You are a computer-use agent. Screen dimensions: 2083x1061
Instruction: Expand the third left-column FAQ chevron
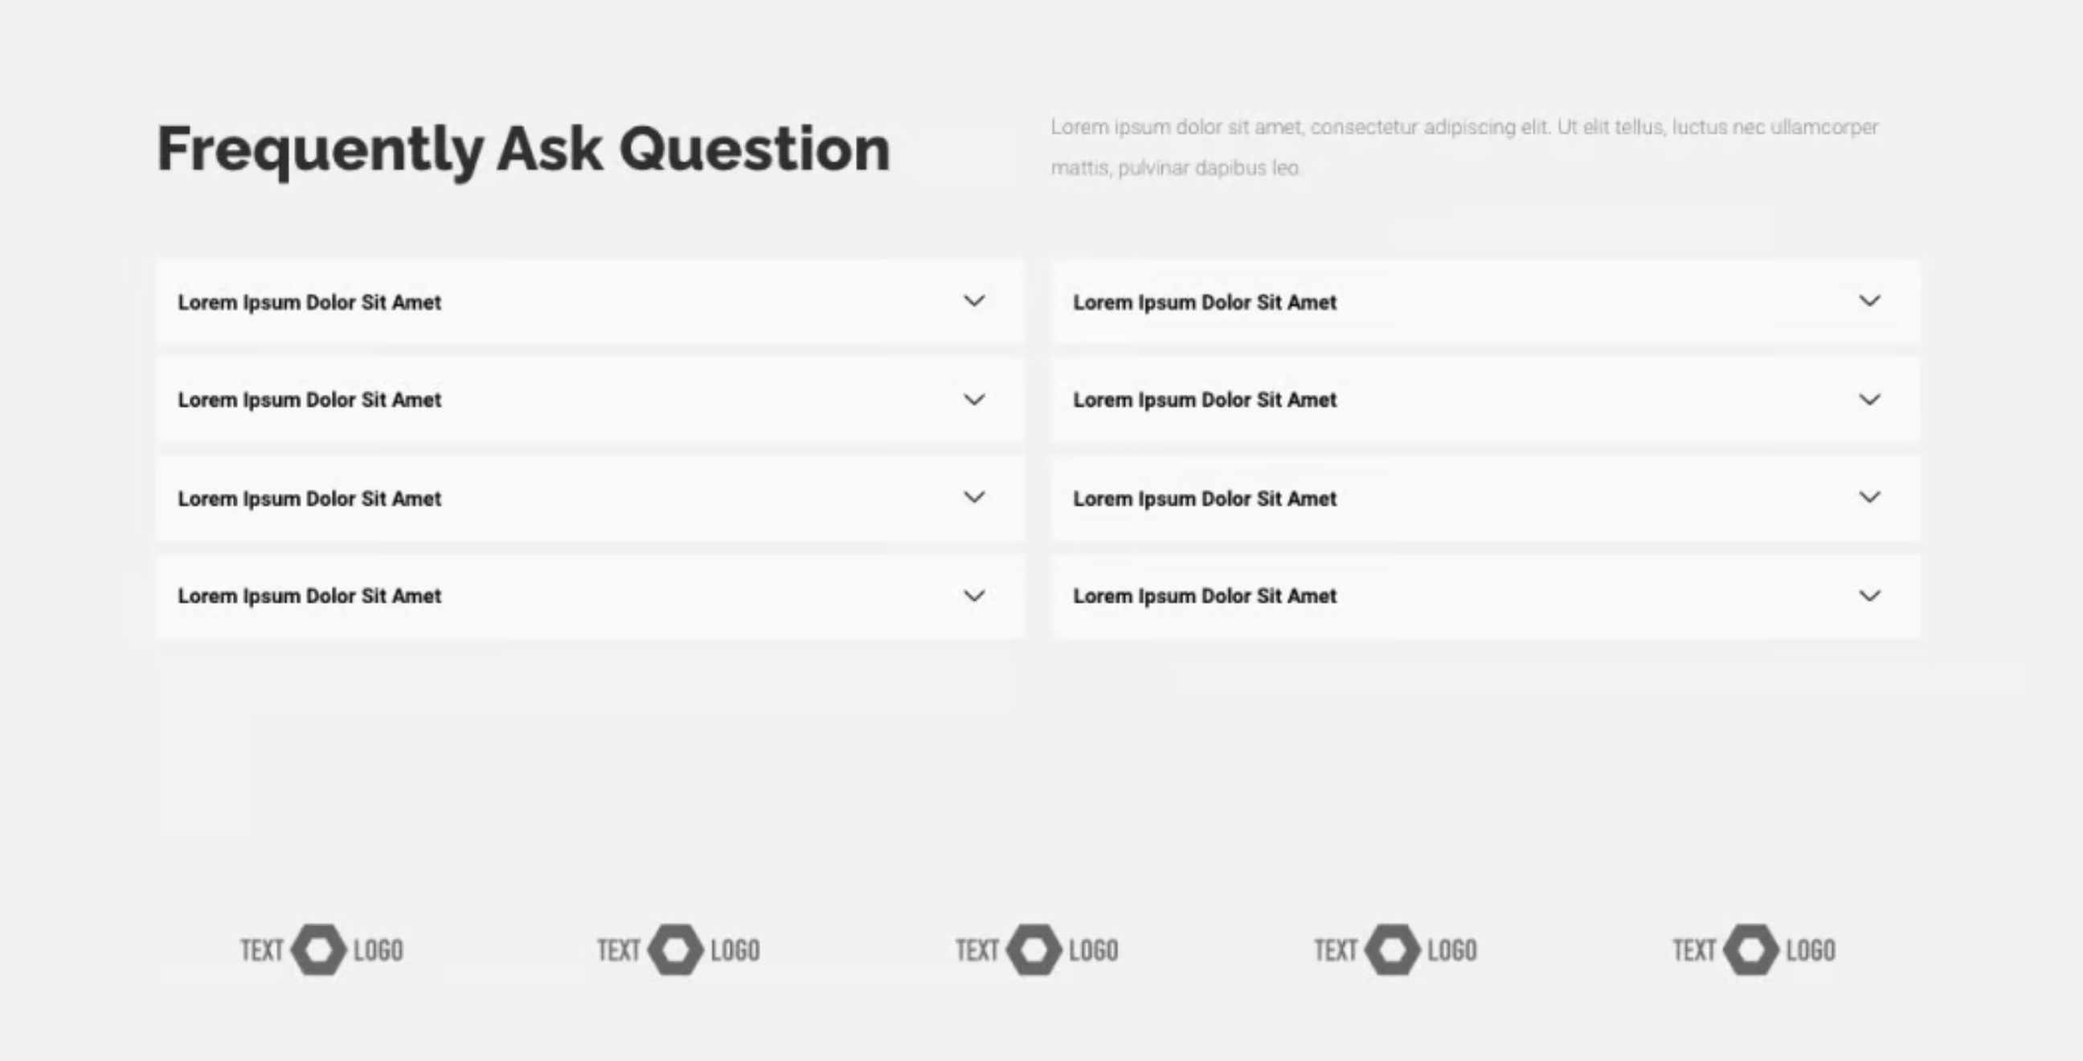(974, 498)
